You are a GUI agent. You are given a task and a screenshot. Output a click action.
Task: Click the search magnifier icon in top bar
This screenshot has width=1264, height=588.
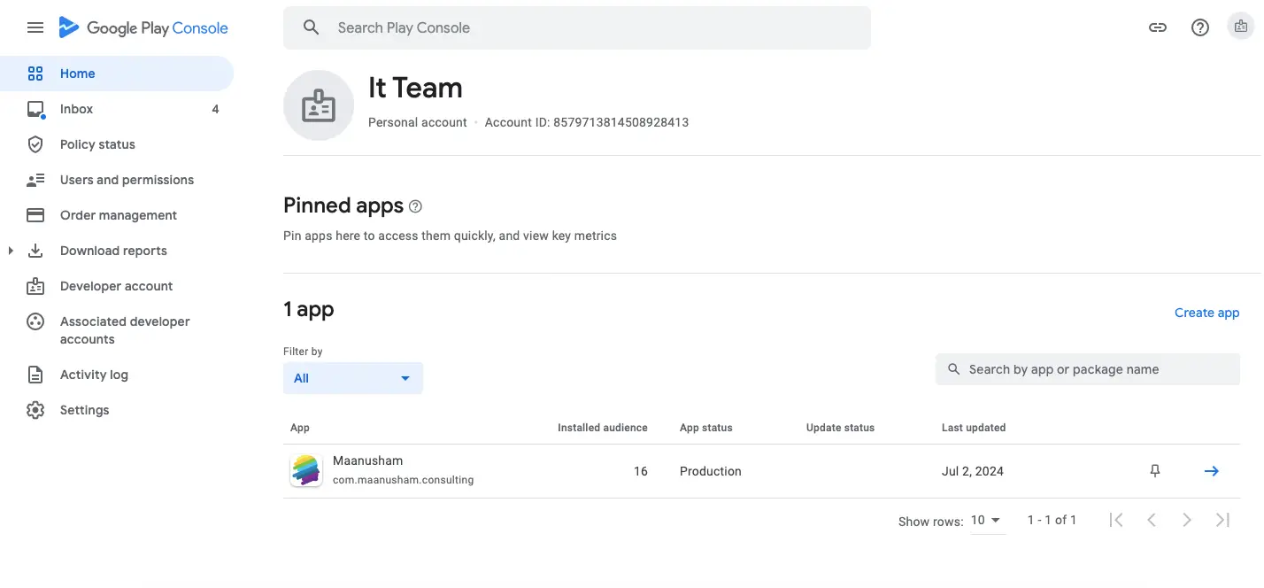(311, 27)
